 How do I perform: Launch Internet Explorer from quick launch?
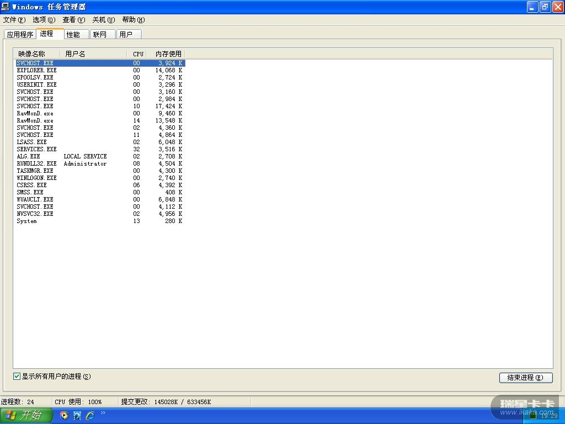click(x=90, y=415)
